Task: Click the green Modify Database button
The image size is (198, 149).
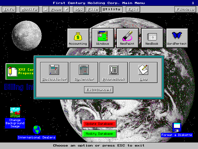Action: pyautogui.click(x=99, y=134)
